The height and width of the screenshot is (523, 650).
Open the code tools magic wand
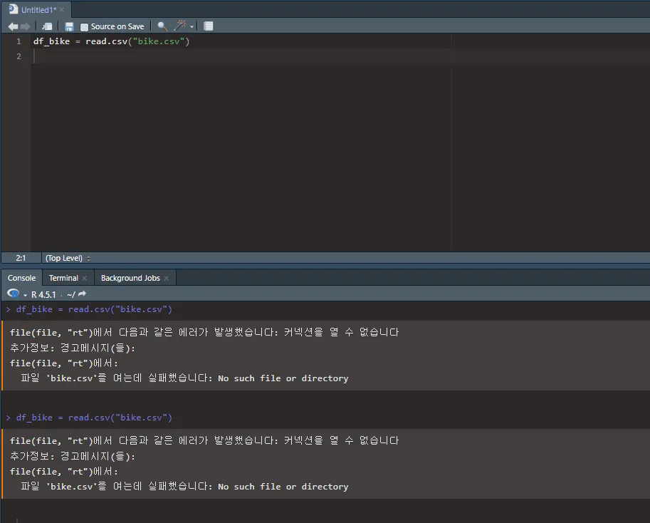point(180,26)
